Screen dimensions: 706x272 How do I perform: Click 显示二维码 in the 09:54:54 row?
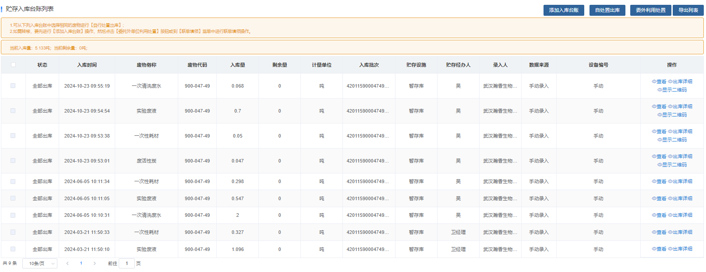coord(672,115)
